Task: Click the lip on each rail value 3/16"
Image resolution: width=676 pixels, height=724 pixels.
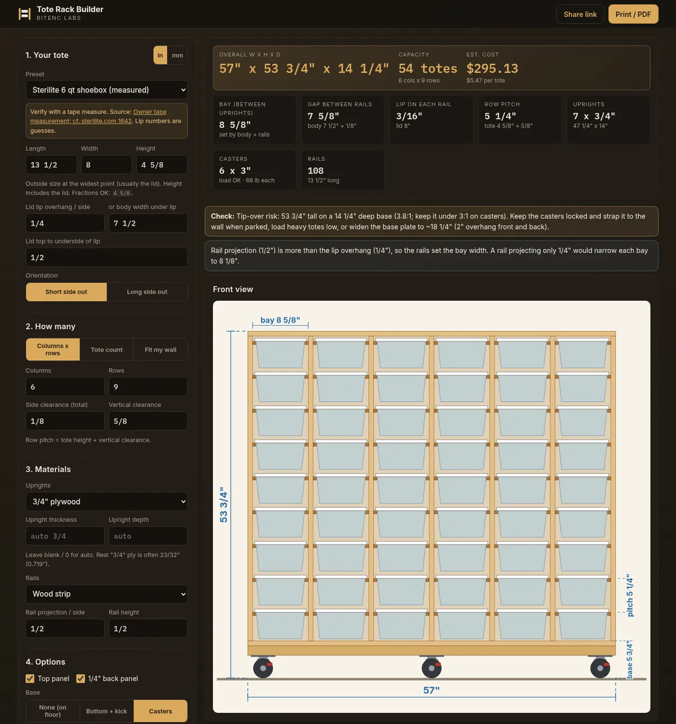Action: pyautogui.click(x=409, y=116)
